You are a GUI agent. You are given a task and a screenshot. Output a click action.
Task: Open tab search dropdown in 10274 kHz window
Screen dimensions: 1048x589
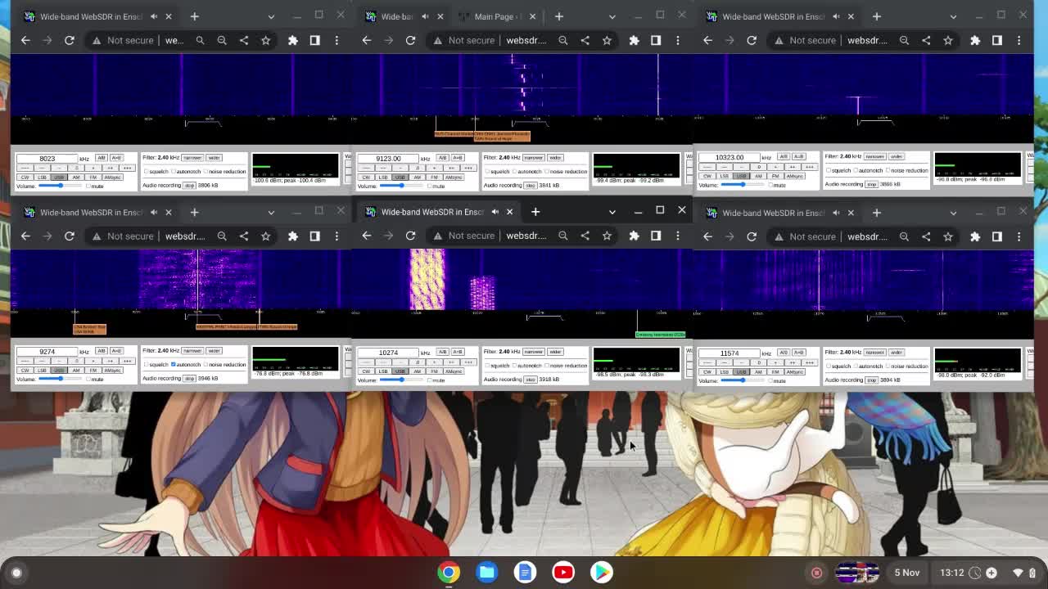612,212
